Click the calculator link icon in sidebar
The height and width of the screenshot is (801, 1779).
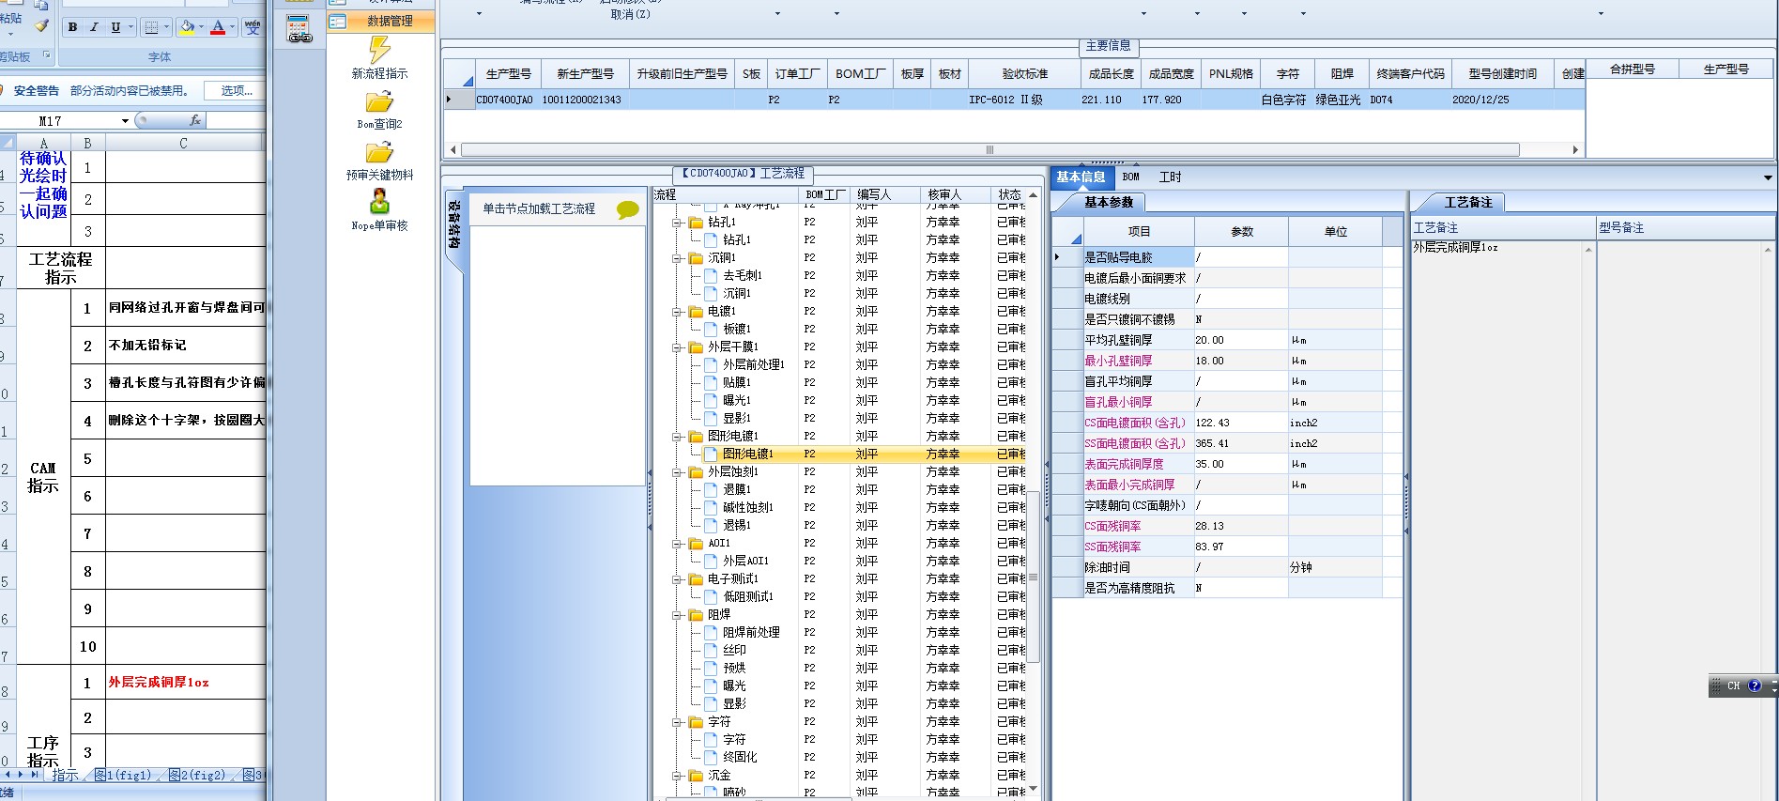[299, 29]
